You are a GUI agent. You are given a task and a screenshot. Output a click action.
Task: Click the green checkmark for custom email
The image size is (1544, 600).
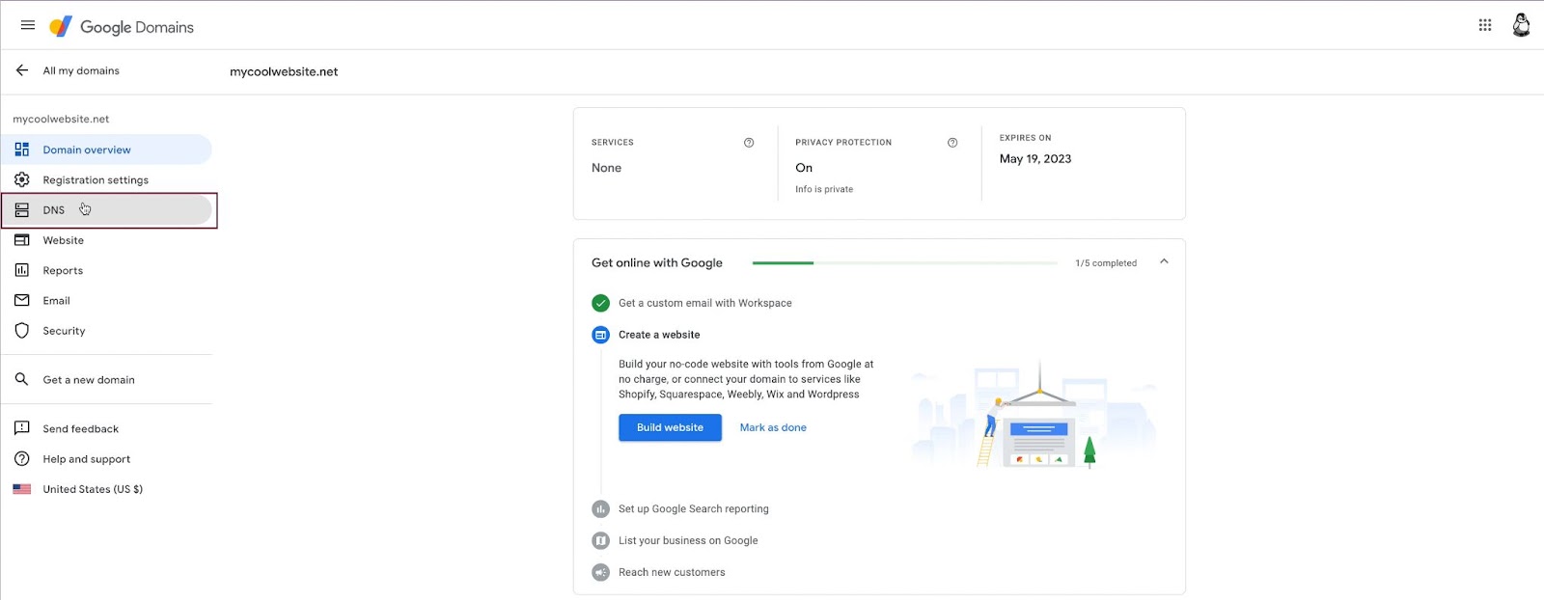600,303
